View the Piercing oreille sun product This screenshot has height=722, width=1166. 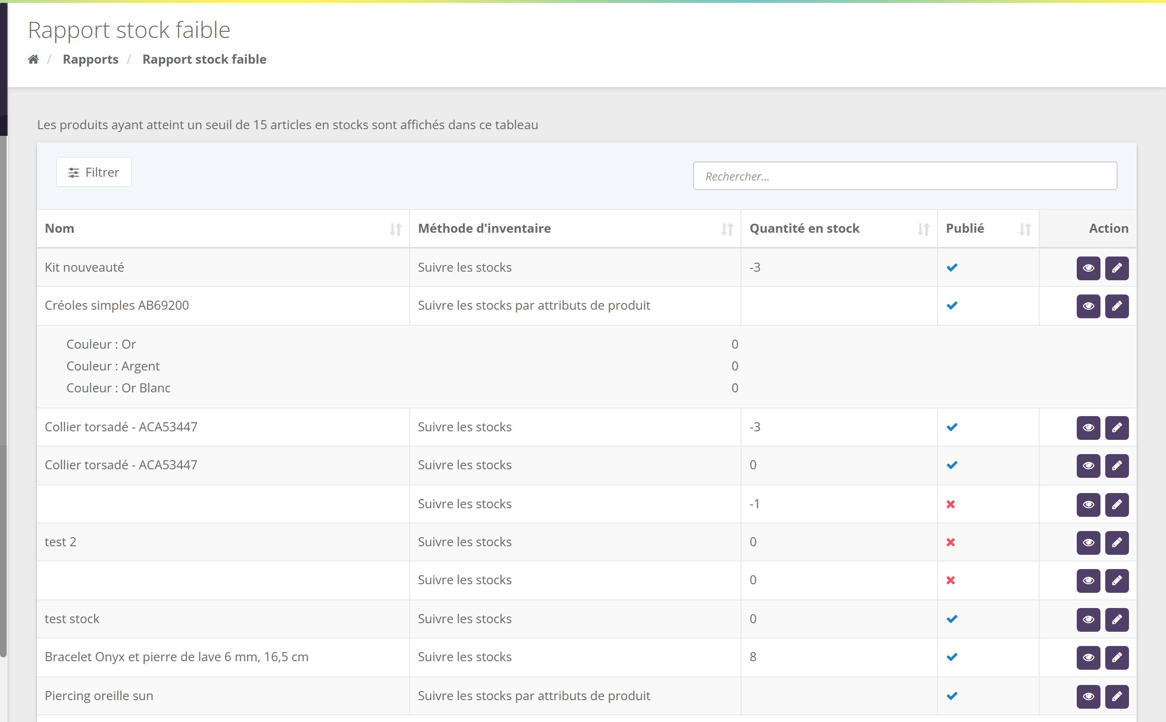point(1088,696)
